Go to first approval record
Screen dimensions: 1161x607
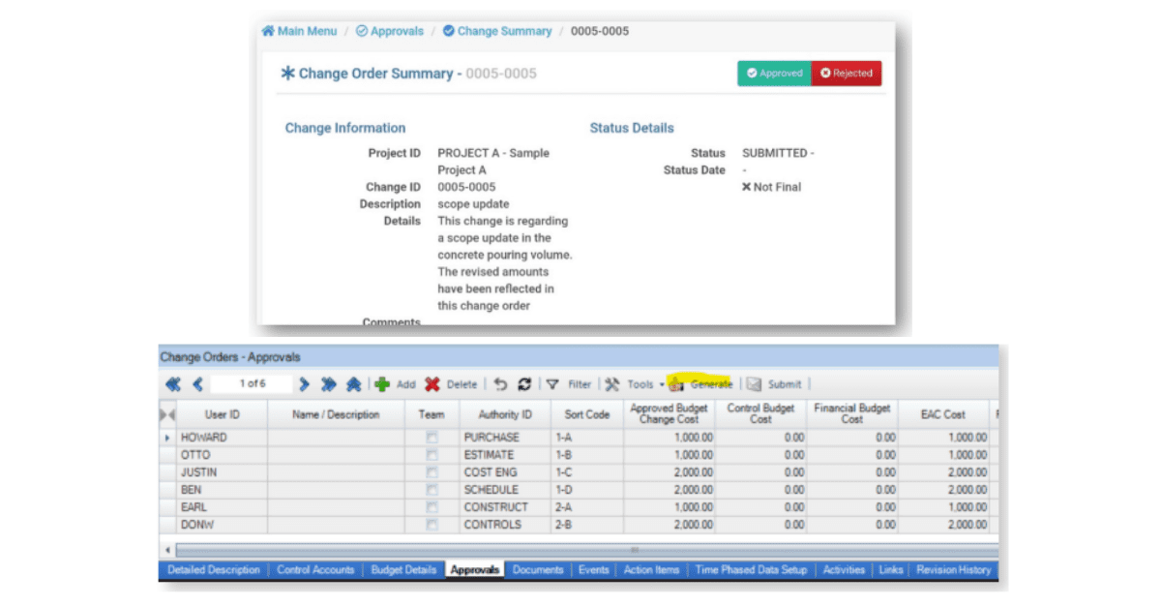(x=172, y=384)
